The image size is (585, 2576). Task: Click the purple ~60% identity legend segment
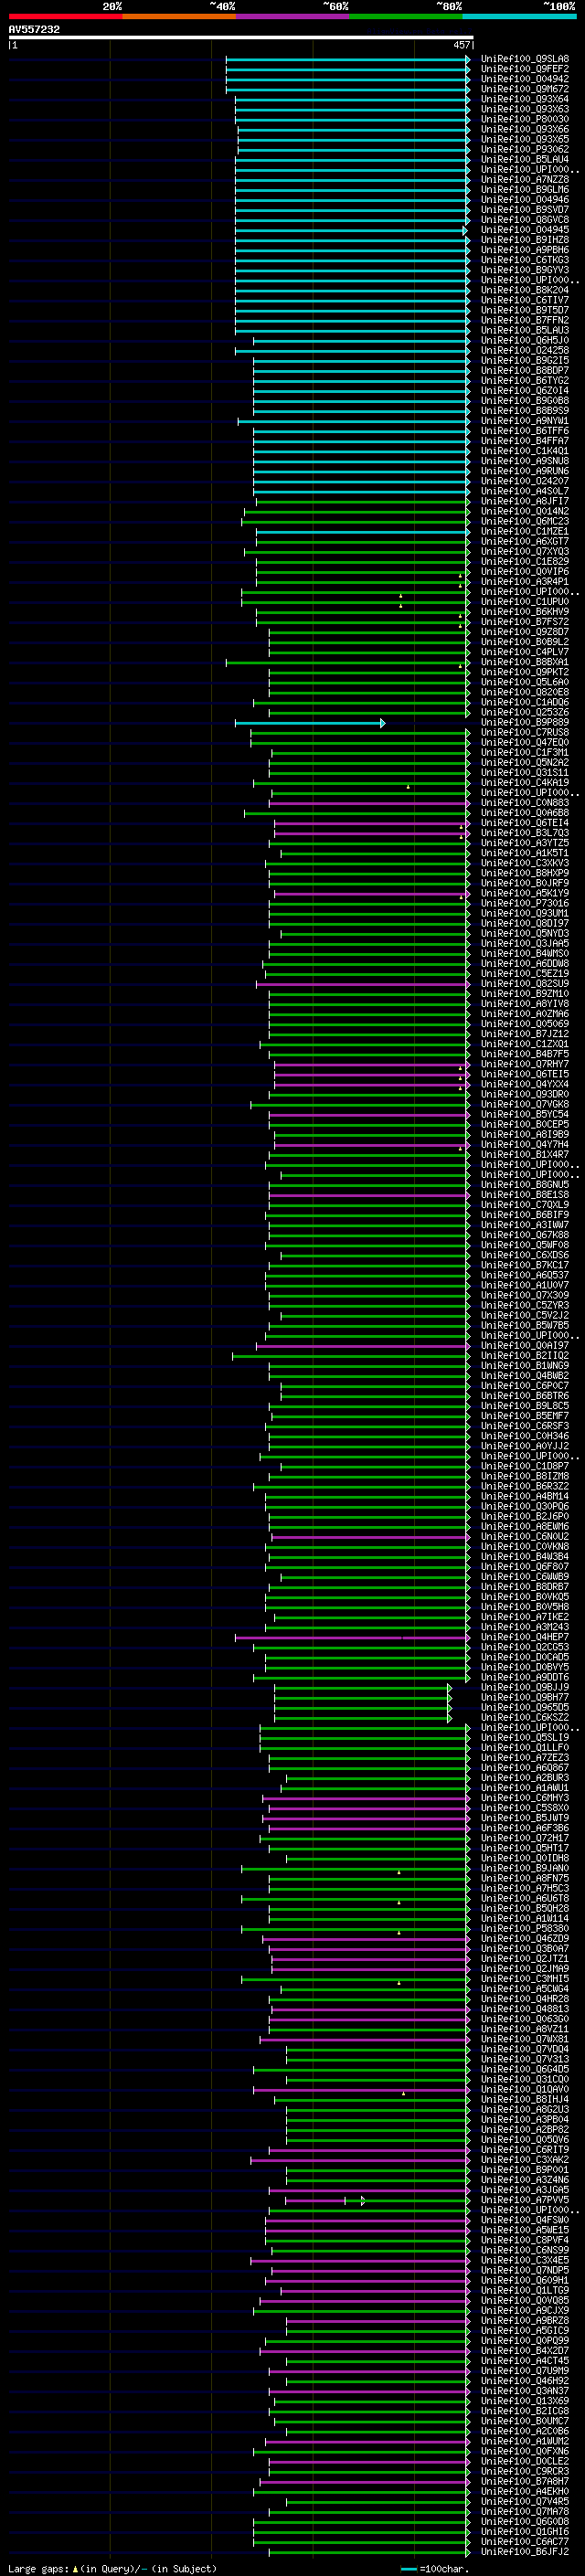[292, 16]
